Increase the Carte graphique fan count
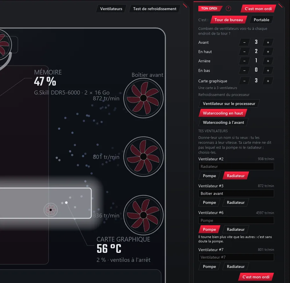 click(268, 81)
